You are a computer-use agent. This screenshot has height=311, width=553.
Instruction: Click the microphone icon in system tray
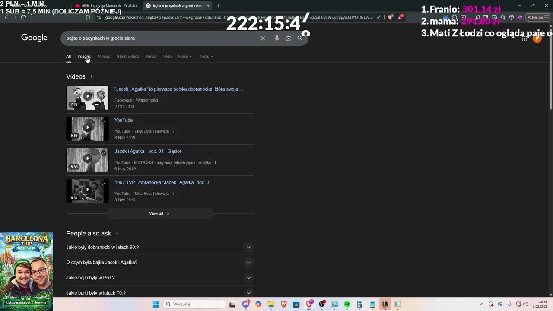coord(509,304)
